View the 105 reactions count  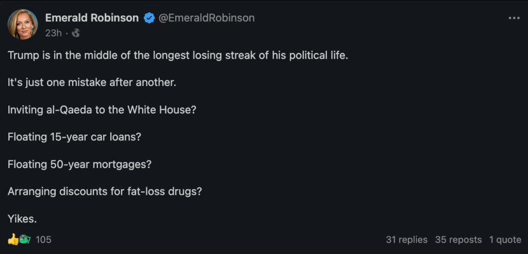(x=43, y=240)
